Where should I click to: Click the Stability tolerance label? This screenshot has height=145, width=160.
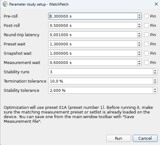(x=21, y=91)
